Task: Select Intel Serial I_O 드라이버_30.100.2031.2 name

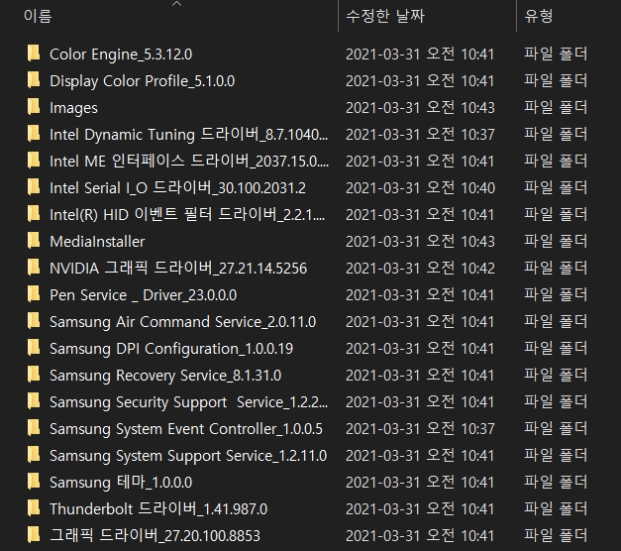Action: tap(178, 188)
